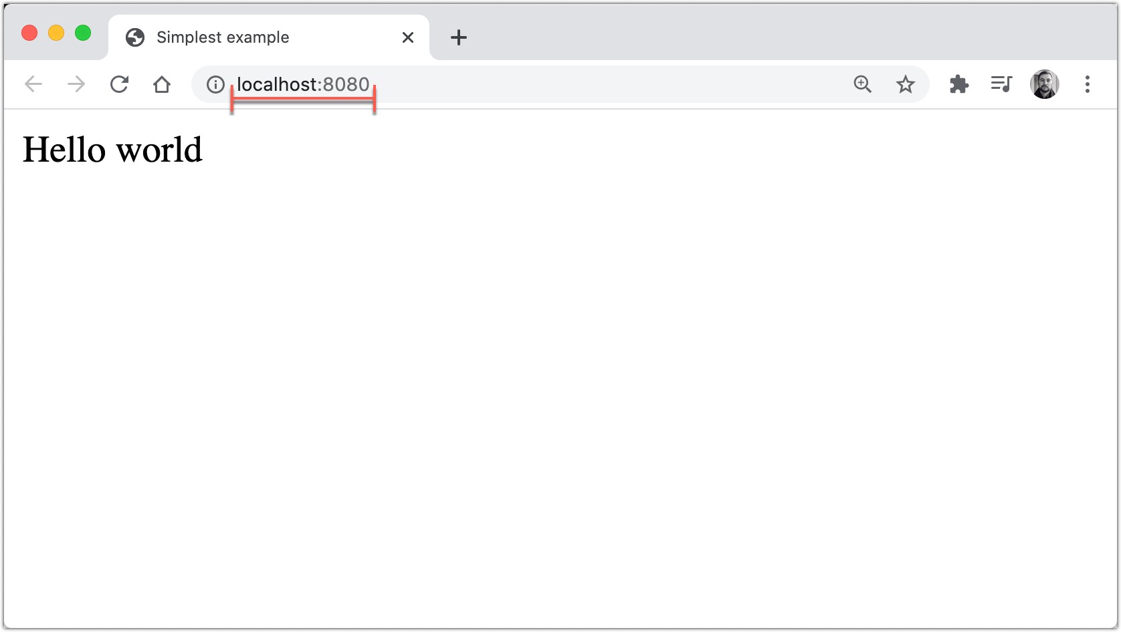Open a new tab with plus button
Image resolution: width=1121 pixels, height=632 pixels.
pos(459,37)
